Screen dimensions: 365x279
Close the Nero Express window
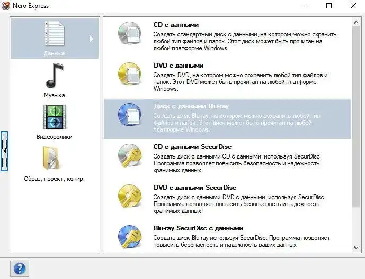(x=353, y=6)
